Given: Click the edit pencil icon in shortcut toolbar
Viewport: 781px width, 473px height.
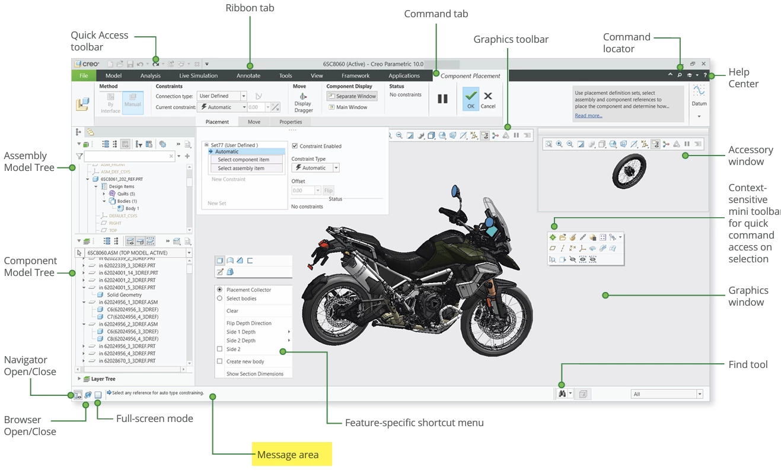Looking at the screenshot, I should coord(220,272).
